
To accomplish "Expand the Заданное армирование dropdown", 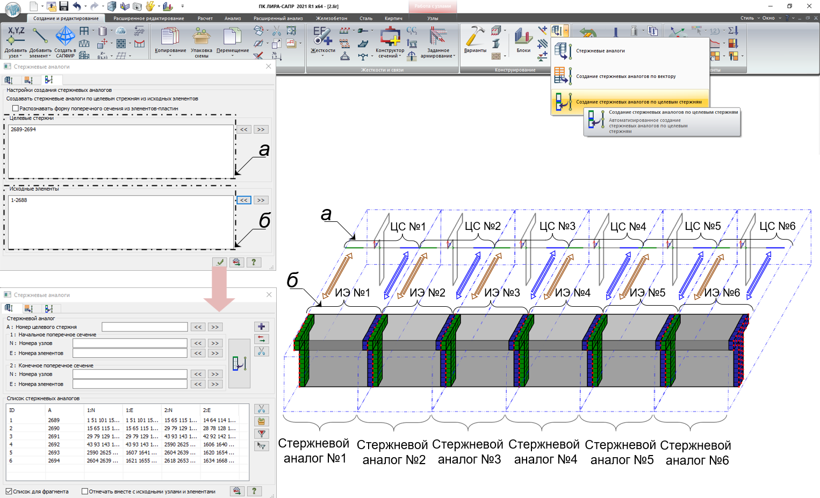I will (x=454, y=56).
